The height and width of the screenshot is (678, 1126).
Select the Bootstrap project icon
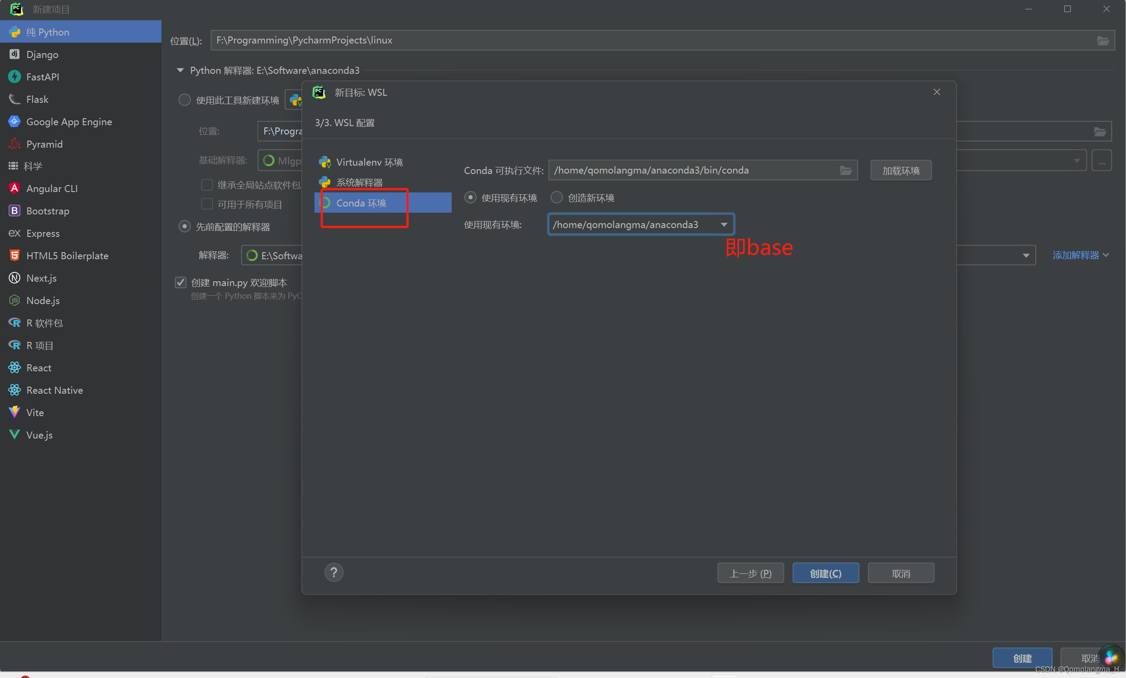(15, 210)
